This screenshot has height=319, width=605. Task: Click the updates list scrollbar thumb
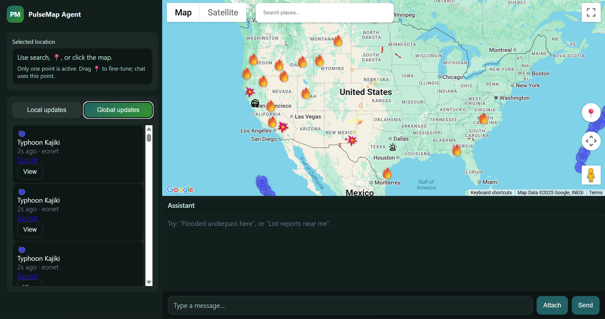tap(149, 138)
